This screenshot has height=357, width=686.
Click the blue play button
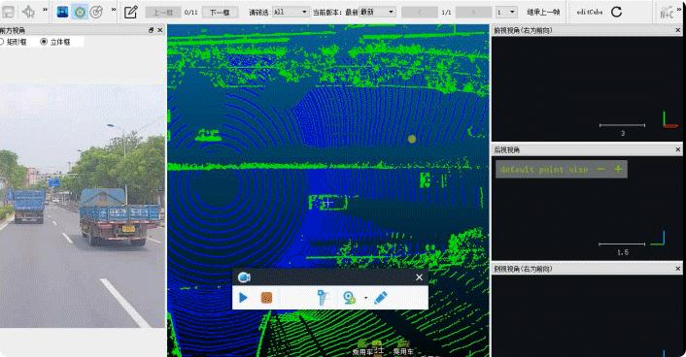point(243,298)
